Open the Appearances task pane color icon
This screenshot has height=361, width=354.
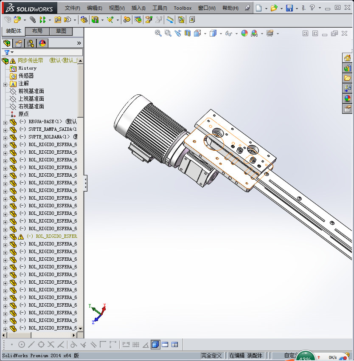(x=347, y=98)
